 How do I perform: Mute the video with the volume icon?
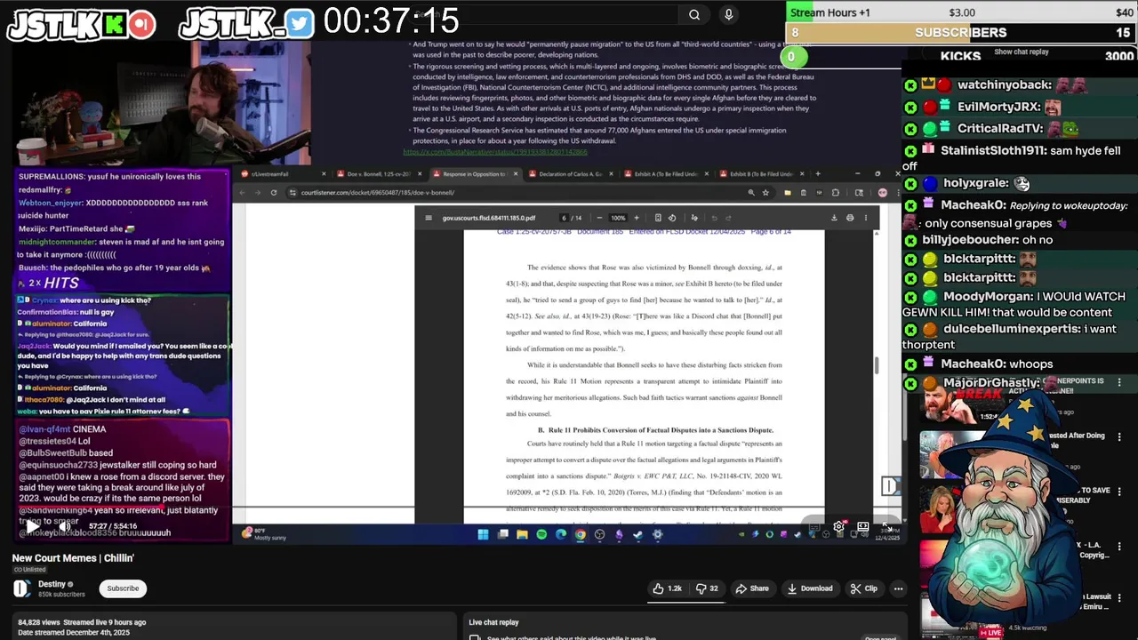(x=64, y=526)
